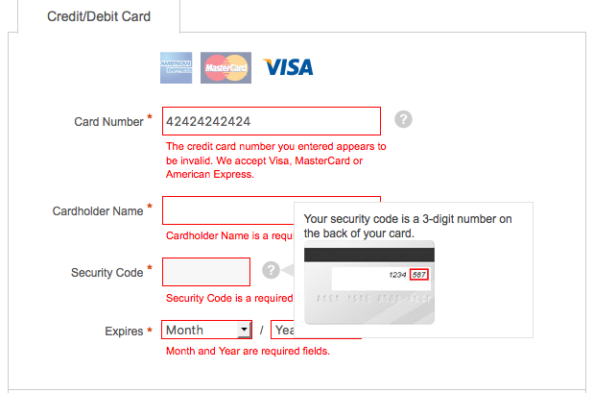Open help icon beside Card Number field
Image resolution: width=593 pixels, height=393 pixels.
pyautogui.click(x=404, y=119)
